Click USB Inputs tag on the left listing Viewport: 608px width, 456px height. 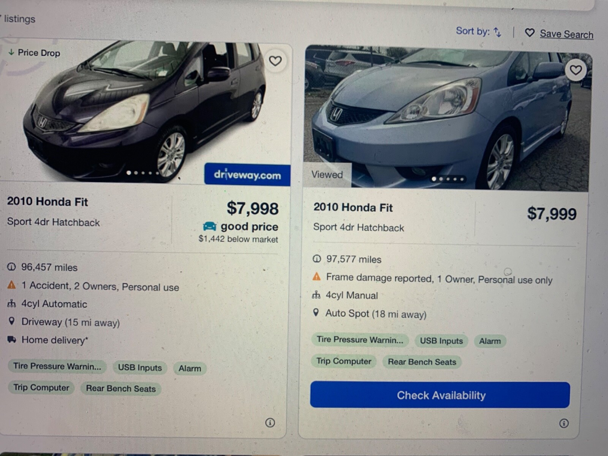point(140,367)
